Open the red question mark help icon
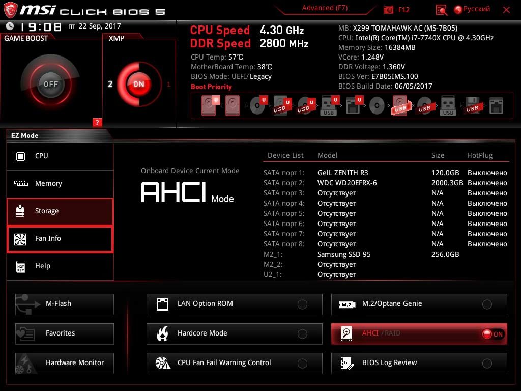Viewport: 521px width, 391px height. point(97,122)
